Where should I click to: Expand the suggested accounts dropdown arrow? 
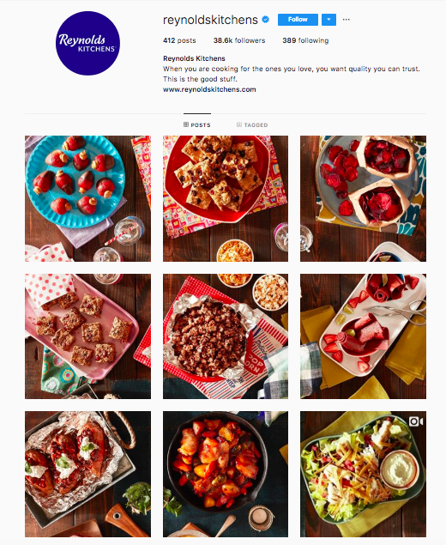(328, 20)
